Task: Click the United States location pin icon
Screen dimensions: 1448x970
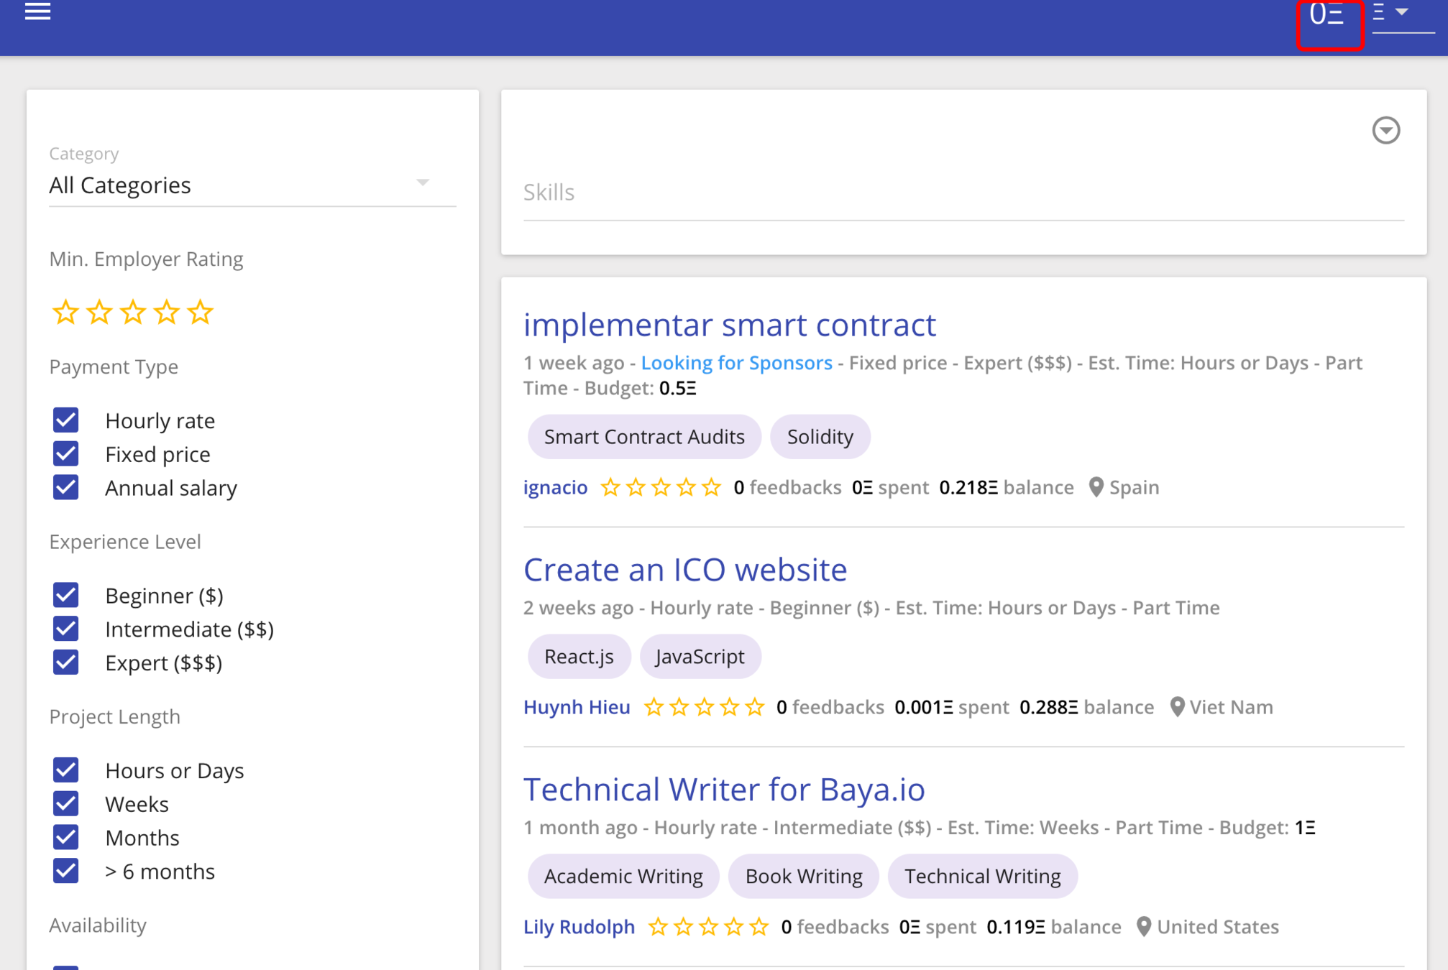Action: [x=1143, y=927]
